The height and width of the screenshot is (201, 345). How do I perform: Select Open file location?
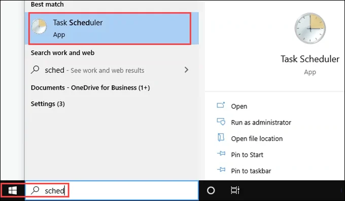[x=257, y=139]
